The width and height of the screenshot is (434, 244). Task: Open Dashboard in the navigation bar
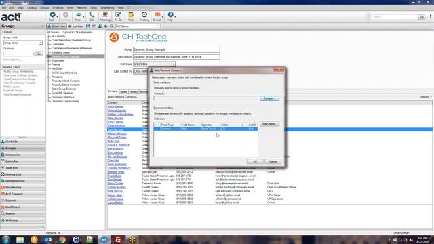(22, 207)
